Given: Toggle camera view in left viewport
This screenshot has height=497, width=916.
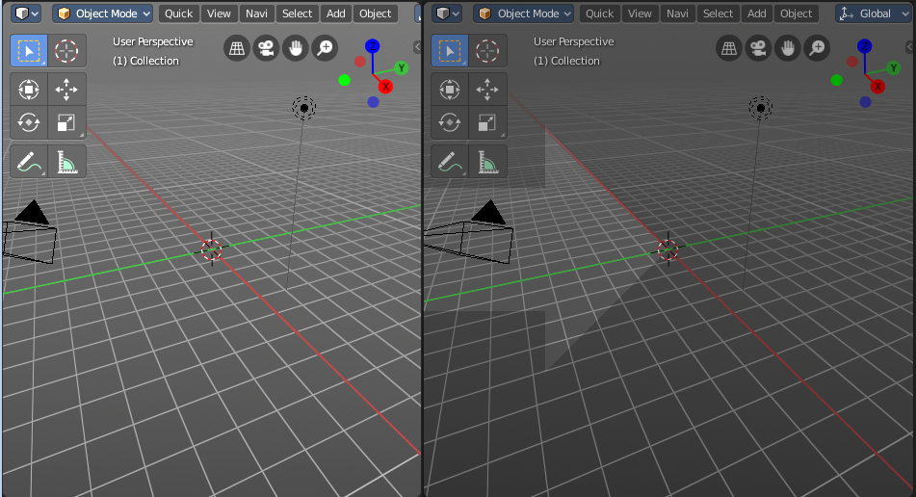Looking at the screenshot, I should 266,48.
